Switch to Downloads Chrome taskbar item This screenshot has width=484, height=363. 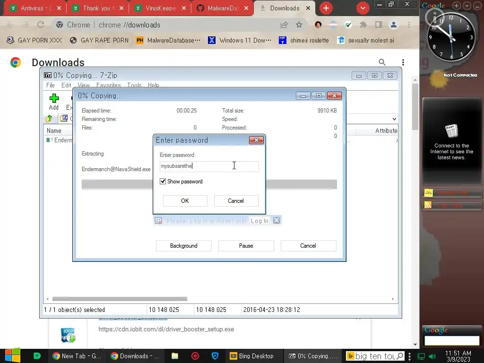pos(135,356)
